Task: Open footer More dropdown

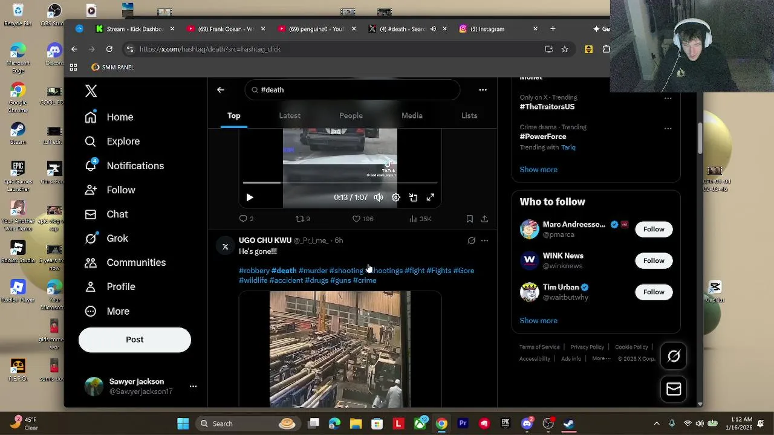Action: 601,358
